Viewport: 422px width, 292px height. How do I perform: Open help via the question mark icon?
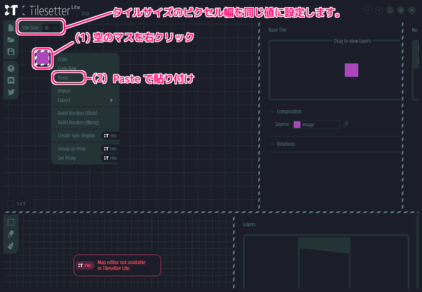click(11, 68)
